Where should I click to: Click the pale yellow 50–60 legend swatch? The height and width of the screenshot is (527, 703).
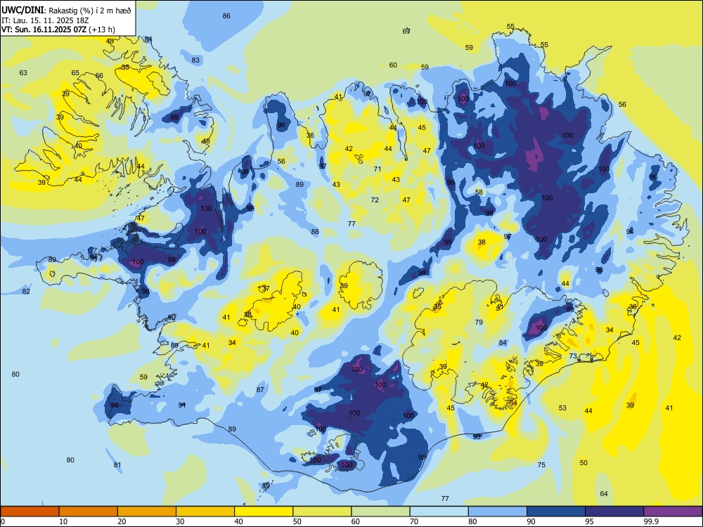(322, 512)
